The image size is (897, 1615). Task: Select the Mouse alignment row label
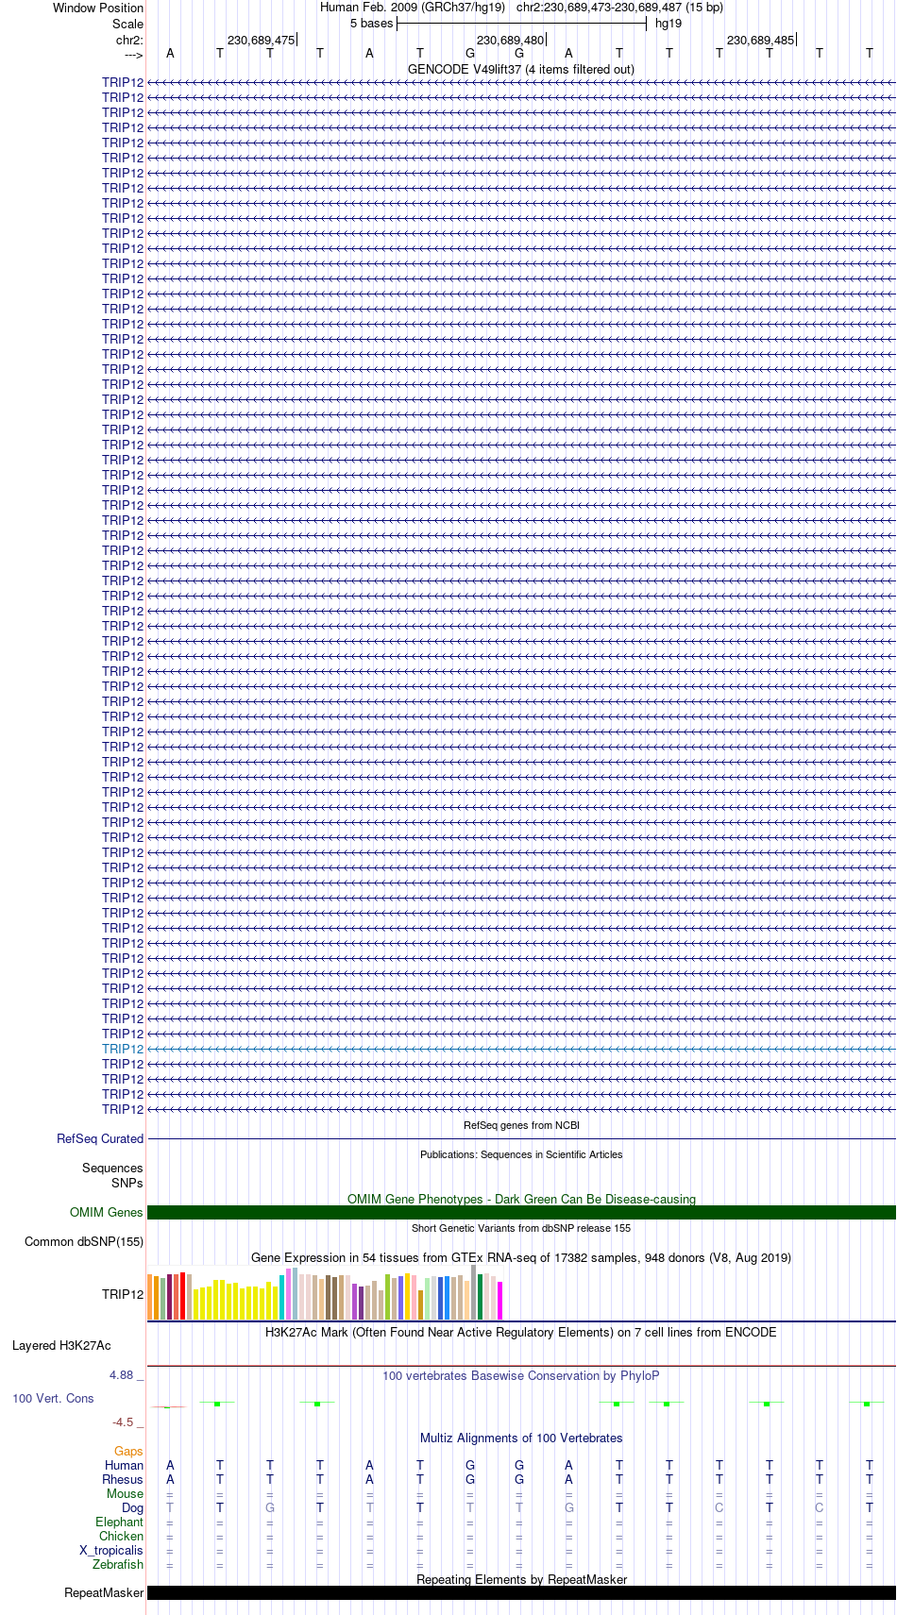click(x=126, y=1493)
